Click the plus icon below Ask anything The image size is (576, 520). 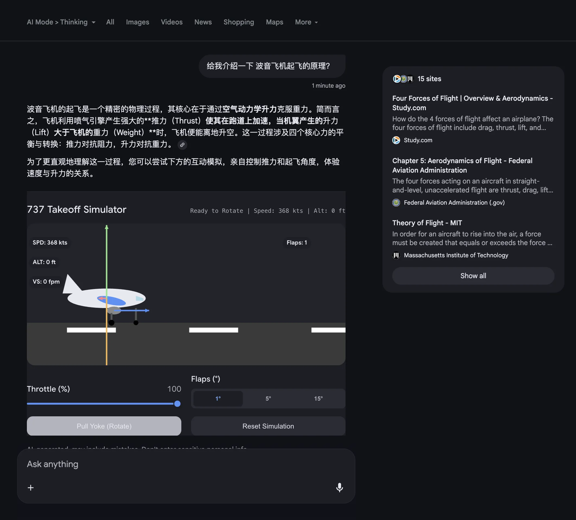click(31, 487)
